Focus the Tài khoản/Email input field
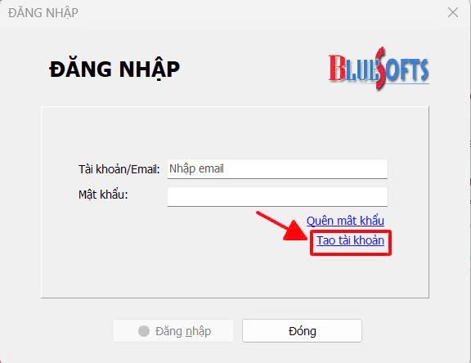The height and width of the screenshot is (363, 471). [x=277, y=169]
